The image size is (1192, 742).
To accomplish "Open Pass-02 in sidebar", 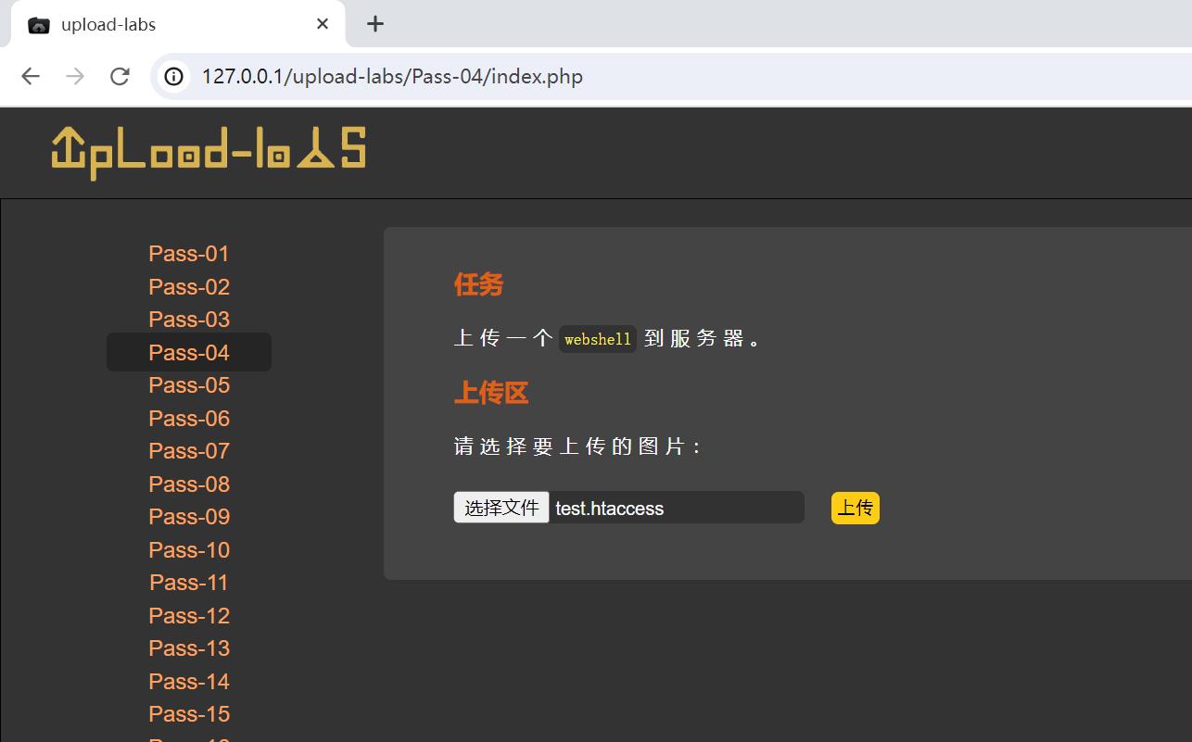I will (189, 287).
